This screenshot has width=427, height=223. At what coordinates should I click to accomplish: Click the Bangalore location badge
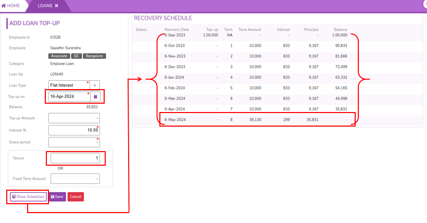(95, 56)
